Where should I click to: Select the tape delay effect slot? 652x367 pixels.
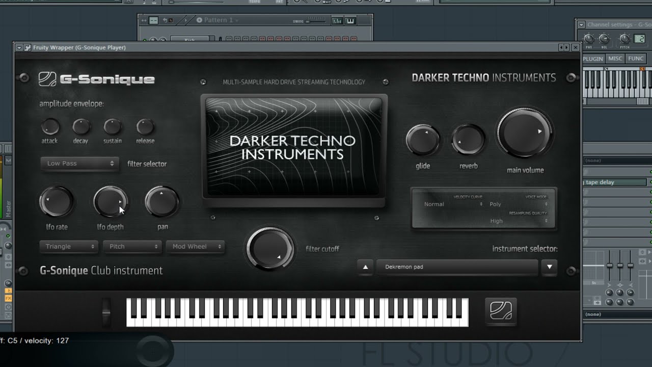[614, 182]
